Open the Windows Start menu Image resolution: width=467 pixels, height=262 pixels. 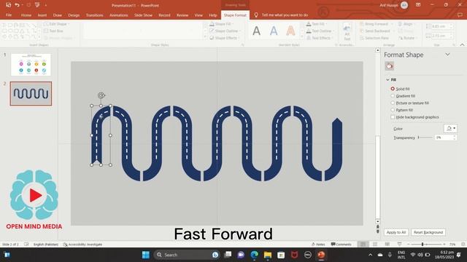pos(146,255)
